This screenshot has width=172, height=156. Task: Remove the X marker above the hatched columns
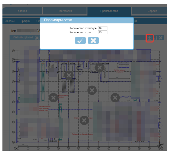pyautogui.click(x=69, y=75)
